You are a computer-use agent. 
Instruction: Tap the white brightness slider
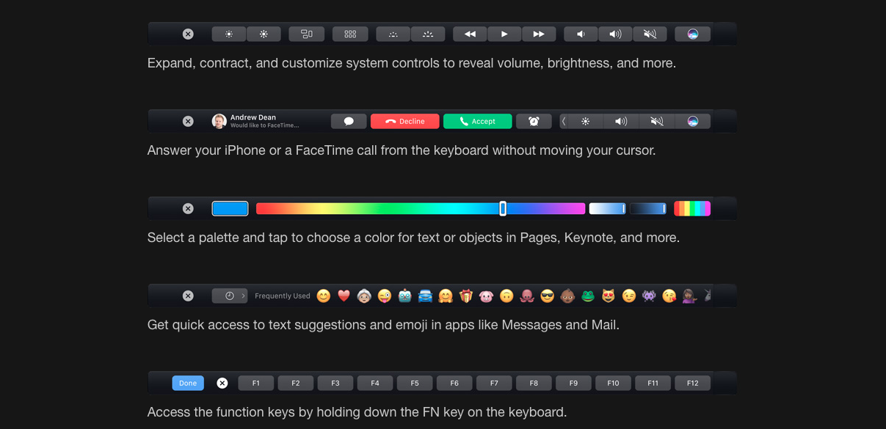[x=607, y=208]
